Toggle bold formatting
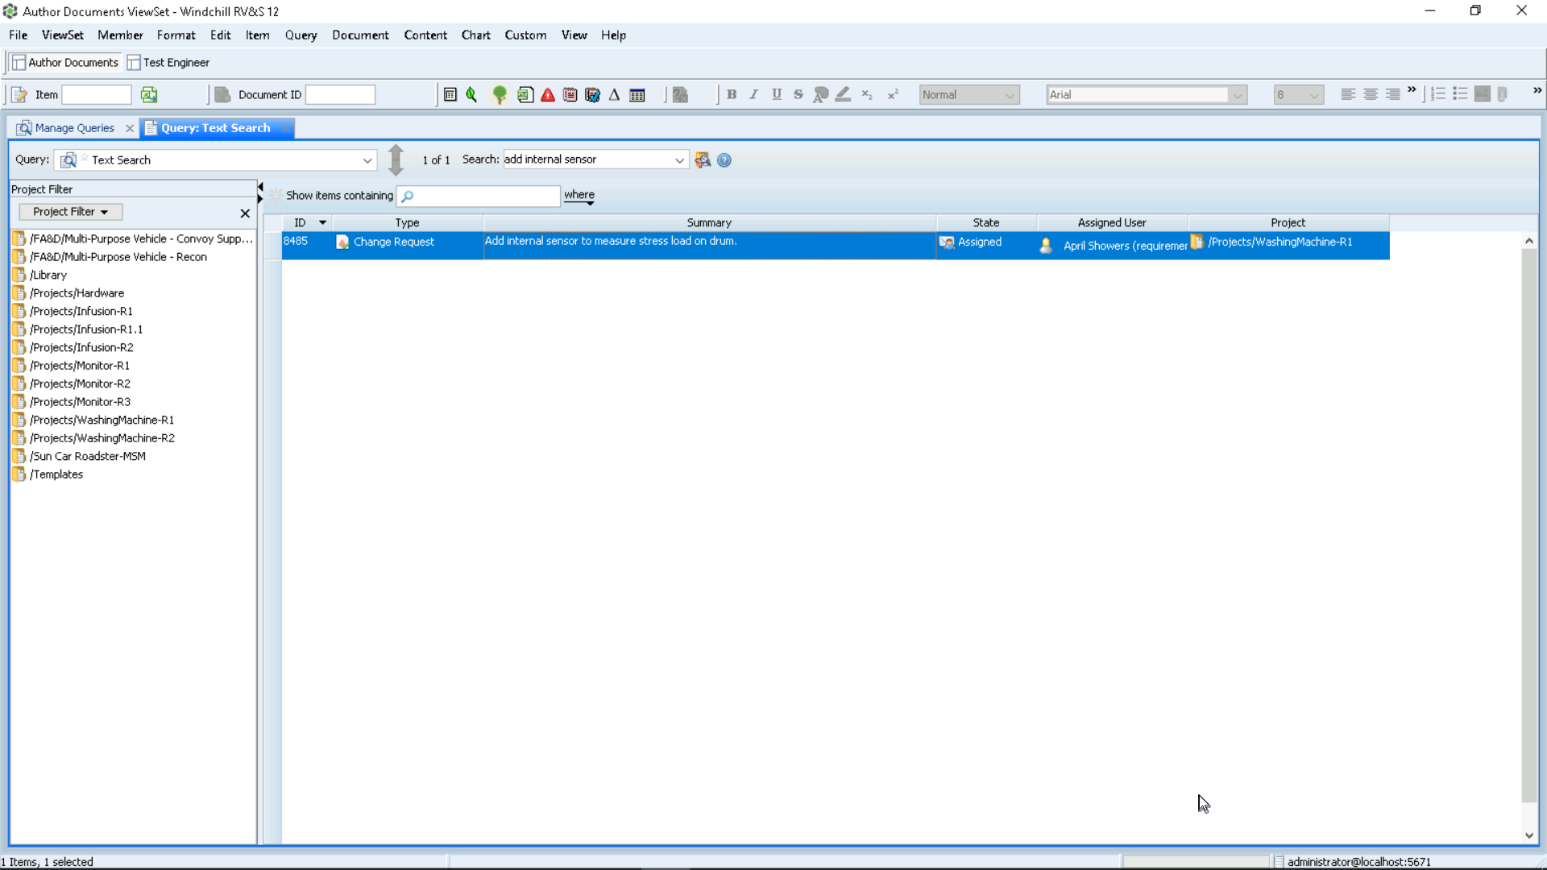 coord(732,94)
